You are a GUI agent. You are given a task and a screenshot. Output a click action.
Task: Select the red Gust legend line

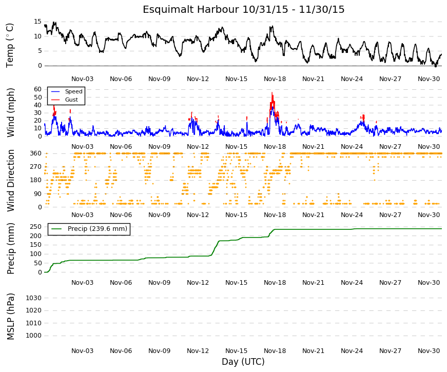pyautogui.click(x=55, y=100)
